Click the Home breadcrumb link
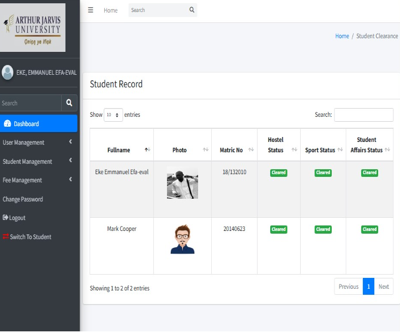 342,36
